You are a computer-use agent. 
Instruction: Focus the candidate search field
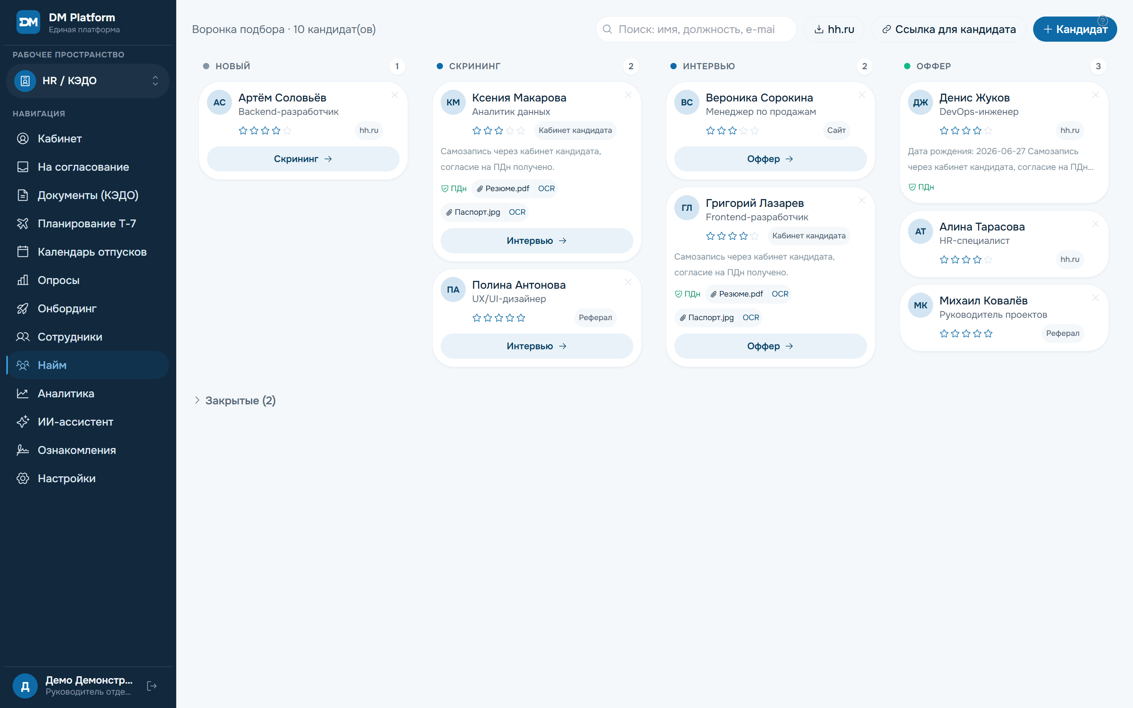point(696,29)
